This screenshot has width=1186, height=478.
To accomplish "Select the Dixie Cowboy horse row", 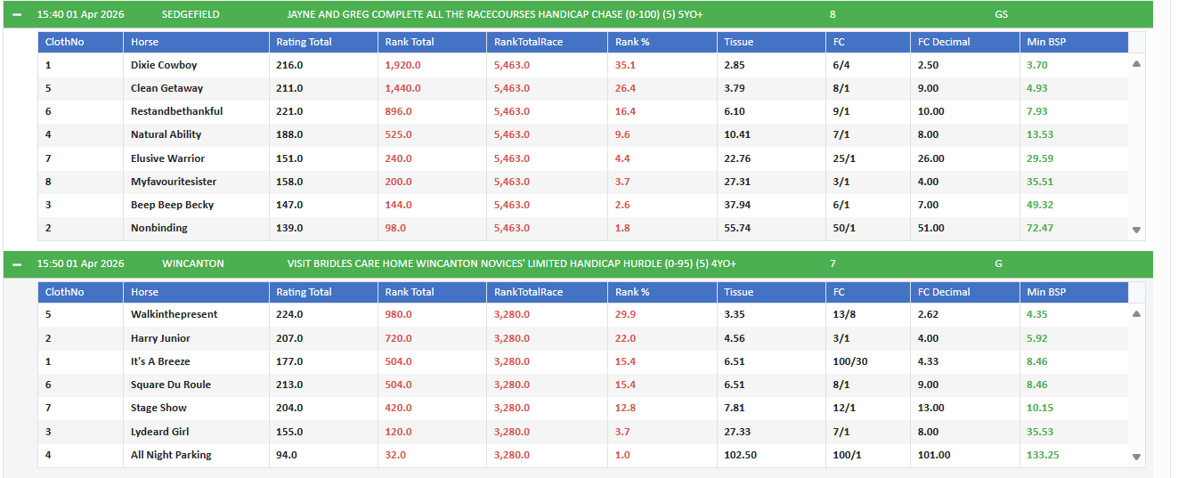I will (x=164, y=65).
